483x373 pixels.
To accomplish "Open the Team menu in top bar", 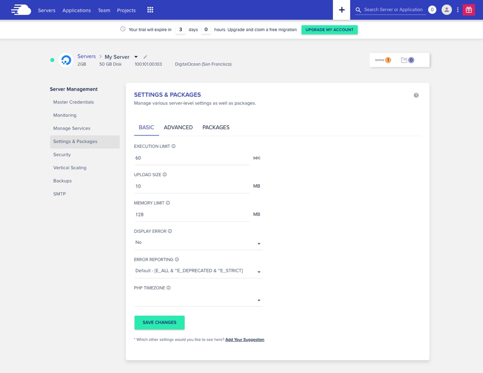I will pyautogui.click(x=104, y=10).
